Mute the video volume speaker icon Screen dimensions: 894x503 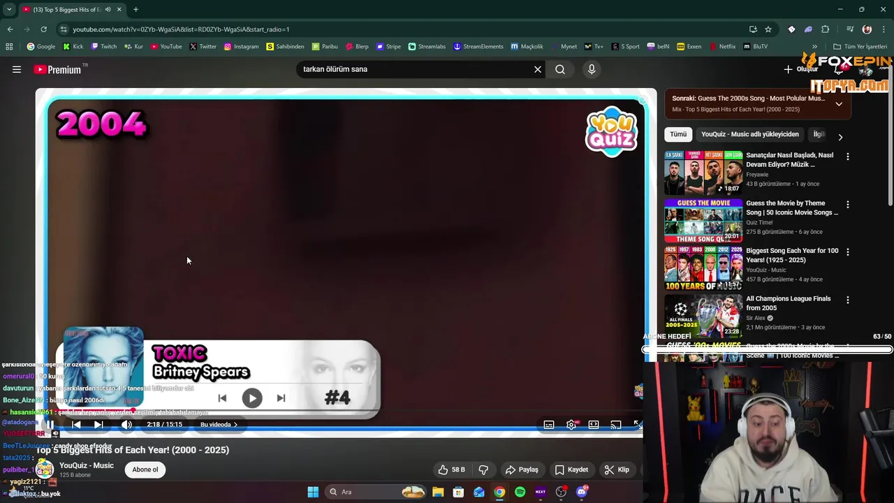(126, 424)
